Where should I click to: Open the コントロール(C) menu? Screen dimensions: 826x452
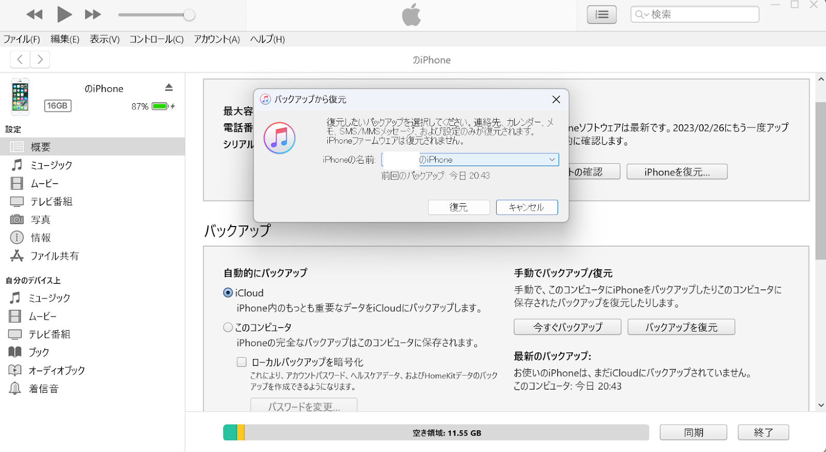156,39
